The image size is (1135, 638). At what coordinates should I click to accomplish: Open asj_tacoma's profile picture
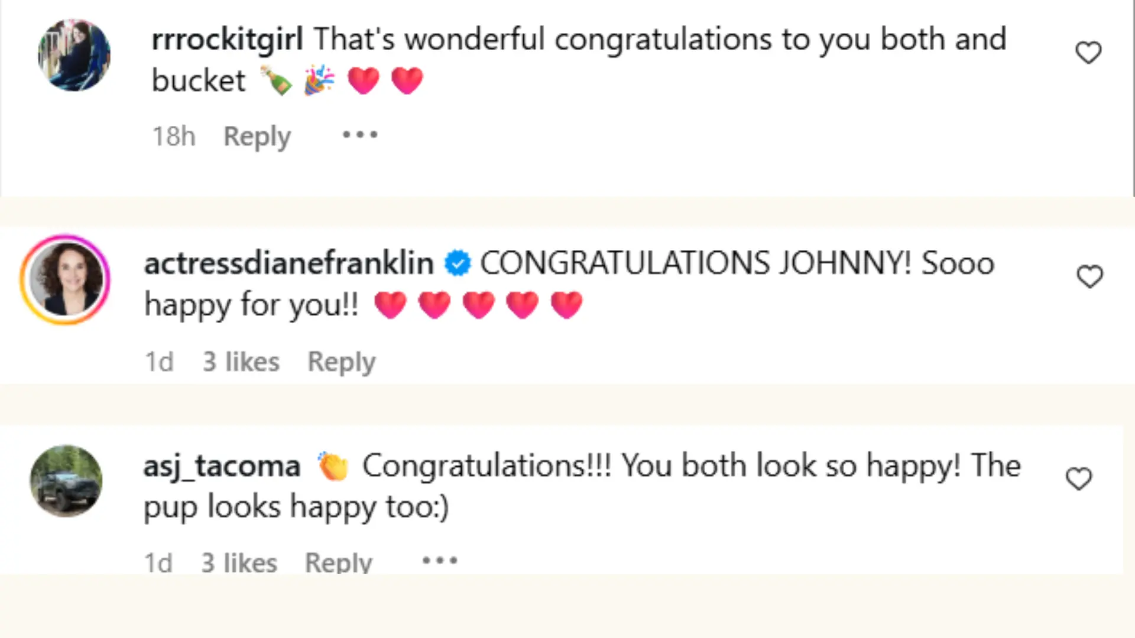coord(66,481)
